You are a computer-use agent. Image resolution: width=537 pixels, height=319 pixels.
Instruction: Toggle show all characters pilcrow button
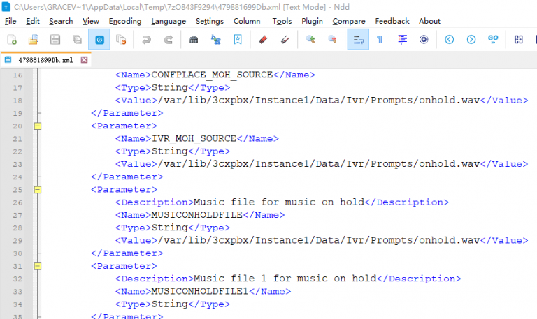click(380, 40)
